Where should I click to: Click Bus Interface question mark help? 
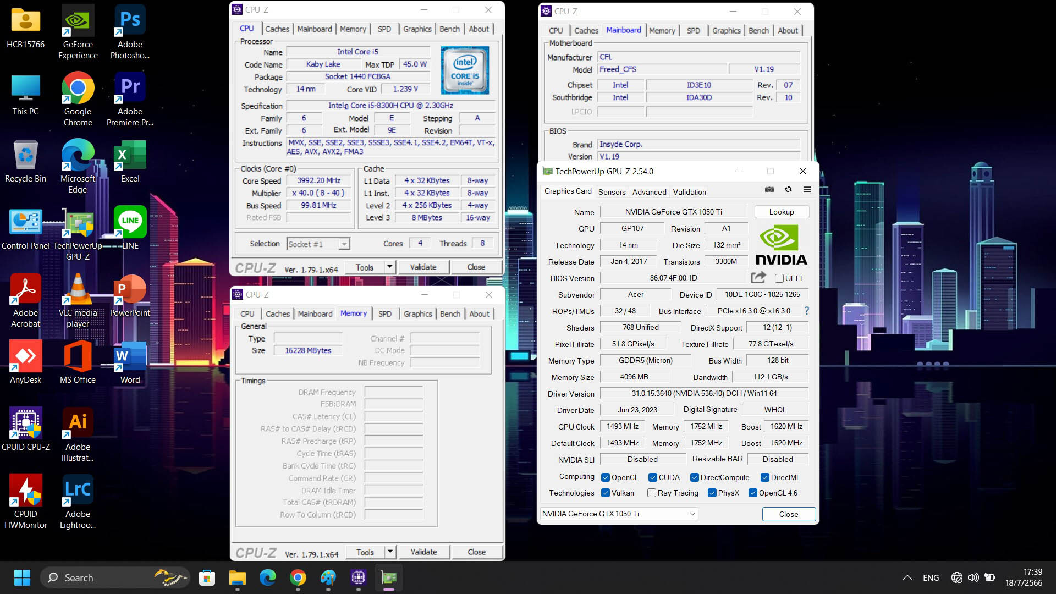[x=806, y=311]
